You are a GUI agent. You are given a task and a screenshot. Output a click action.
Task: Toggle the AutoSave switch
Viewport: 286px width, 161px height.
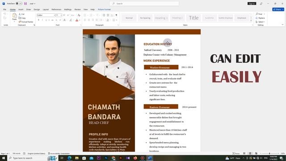19,4
